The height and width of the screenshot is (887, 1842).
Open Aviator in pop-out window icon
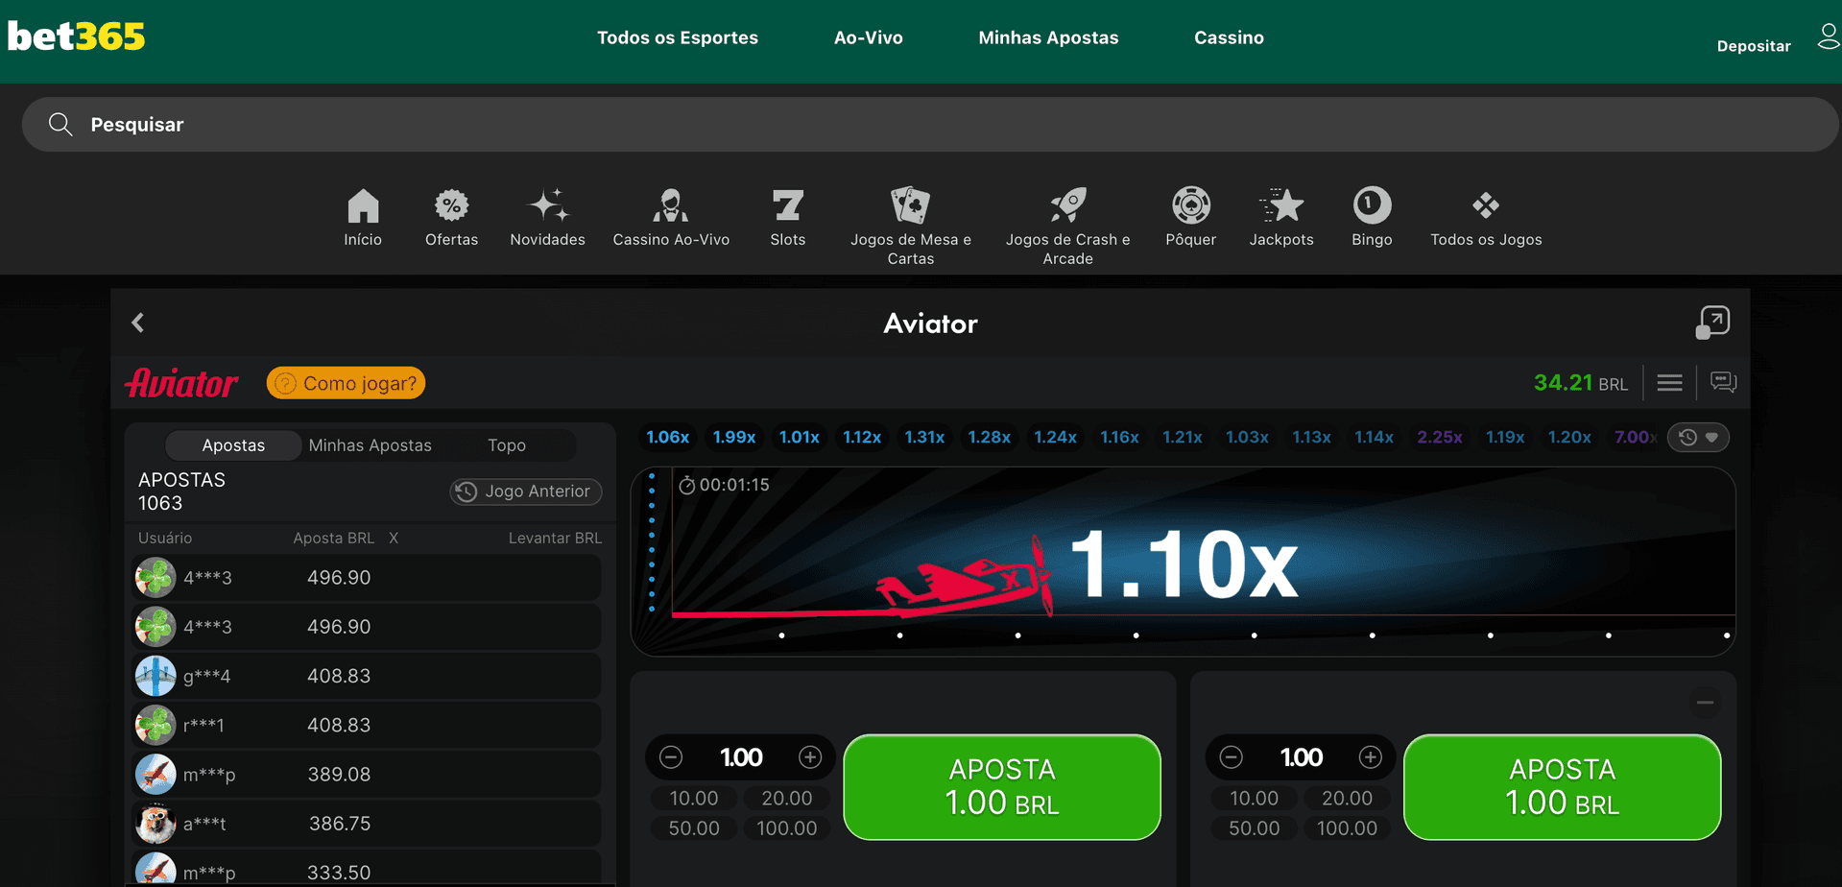1712,323
